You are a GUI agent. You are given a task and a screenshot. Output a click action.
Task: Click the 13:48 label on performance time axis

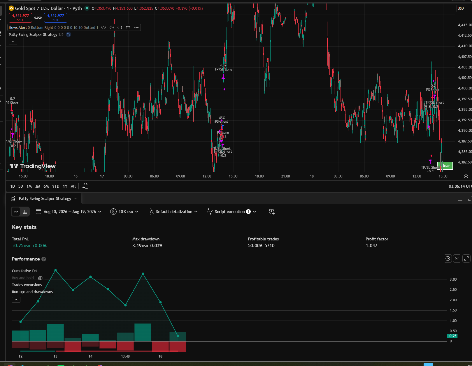[x=125, y=356]
